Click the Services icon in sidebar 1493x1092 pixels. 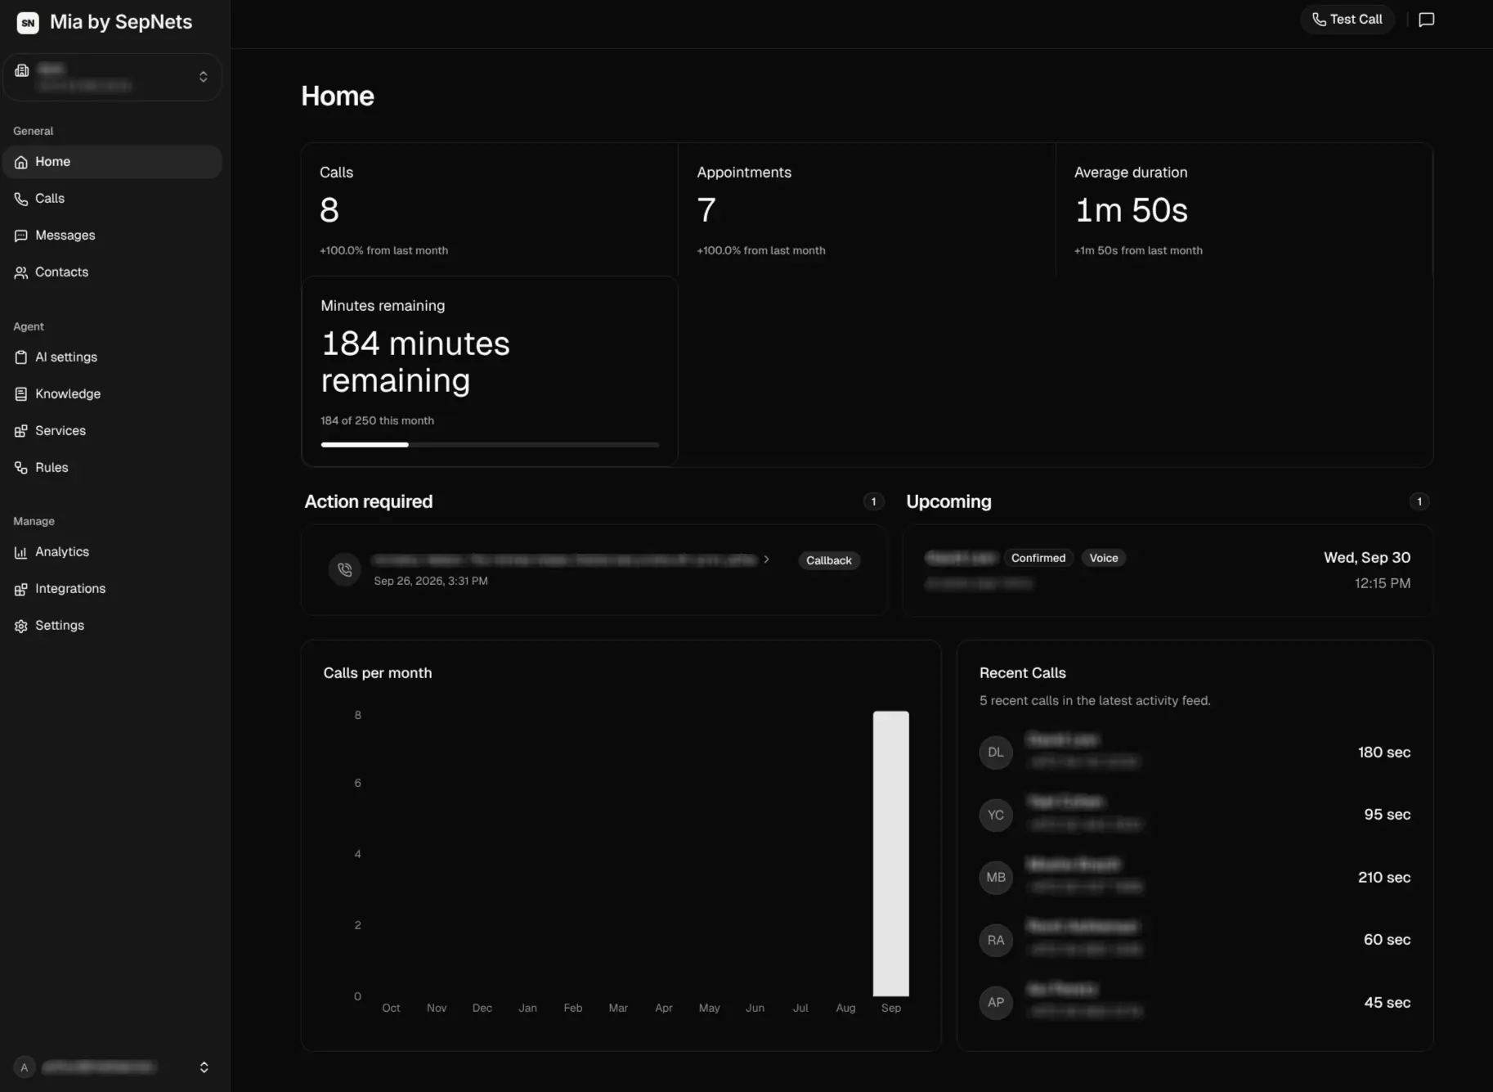click(21, 431)
